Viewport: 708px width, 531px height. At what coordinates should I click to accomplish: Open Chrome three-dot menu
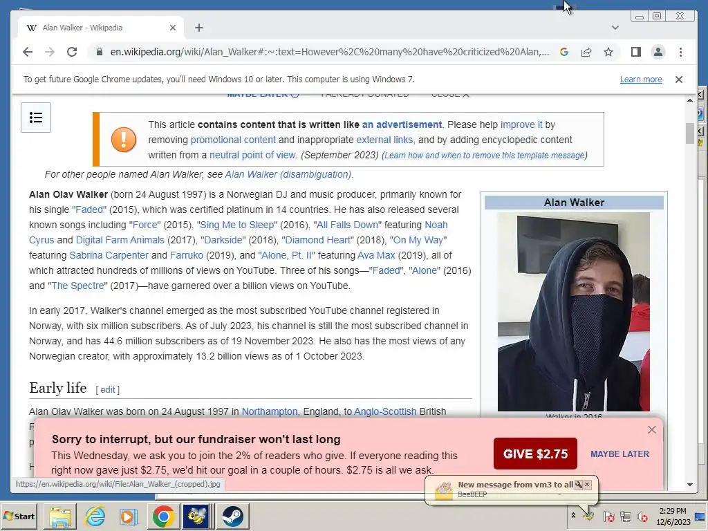pyautogui.click(x=680, y=52)
